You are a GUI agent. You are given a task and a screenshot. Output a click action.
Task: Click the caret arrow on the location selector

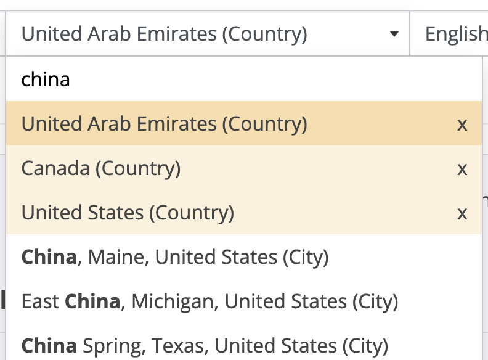(394, 34)
